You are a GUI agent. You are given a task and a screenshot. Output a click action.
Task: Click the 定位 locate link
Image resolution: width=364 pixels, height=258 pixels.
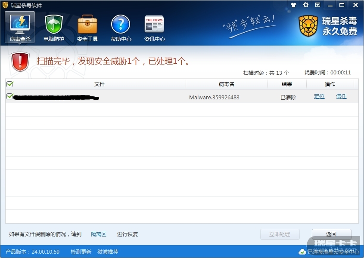coord(319,96)
